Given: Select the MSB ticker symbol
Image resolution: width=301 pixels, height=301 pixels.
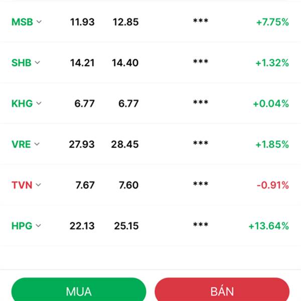Looking at the screenshot, I should 22,22.
